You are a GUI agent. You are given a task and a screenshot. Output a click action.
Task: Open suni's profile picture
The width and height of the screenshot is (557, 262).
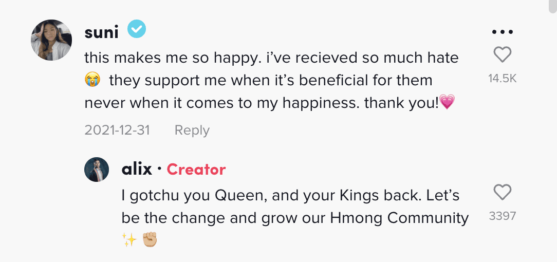51,40
